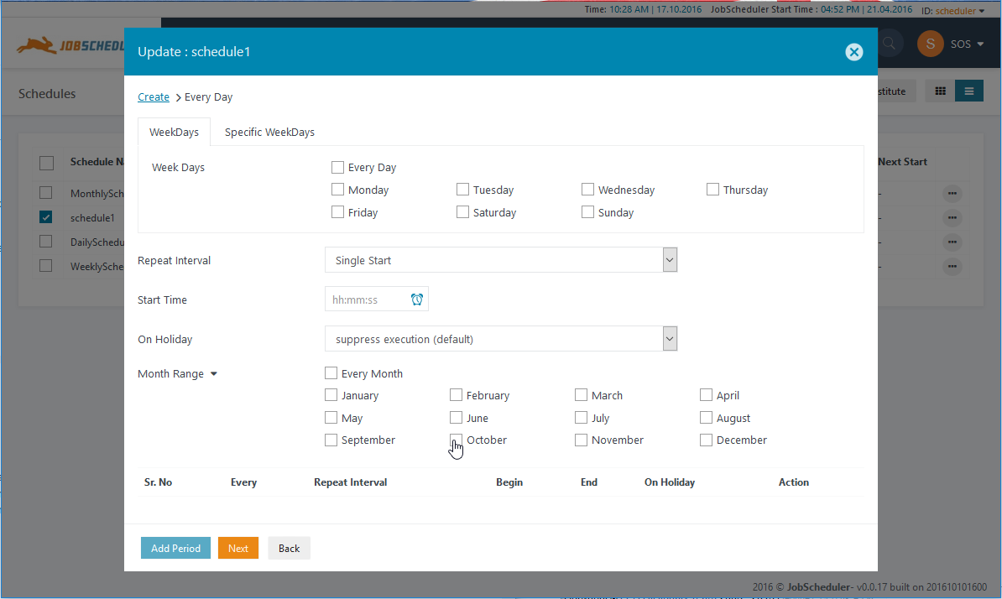Check the WeeklySchedule row checkbox
The height and width of the screenshot is (599, 1002).
point(45,266)
